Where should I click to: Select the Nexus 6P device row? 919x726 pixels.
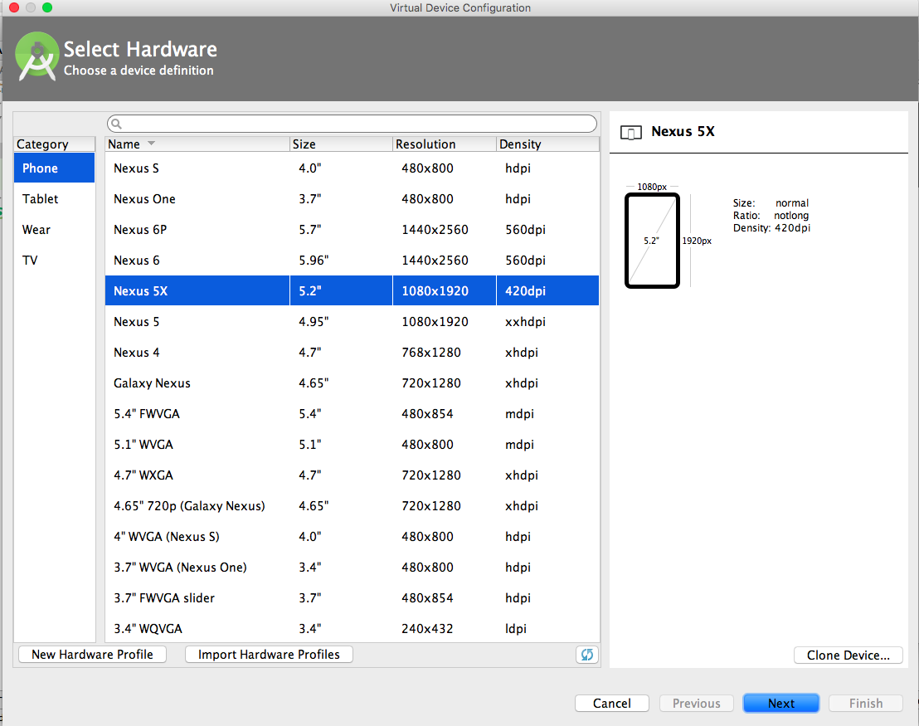point(249,229)
